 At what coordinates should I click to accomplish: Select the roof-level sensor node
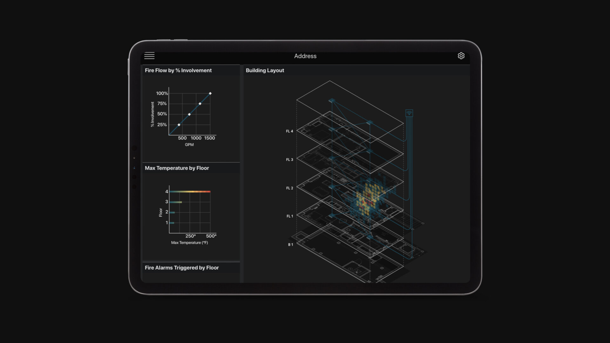pyautogui.click(x=332, y=101)
